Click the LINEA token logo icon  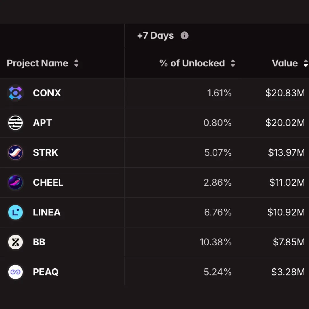click(15, 212)
